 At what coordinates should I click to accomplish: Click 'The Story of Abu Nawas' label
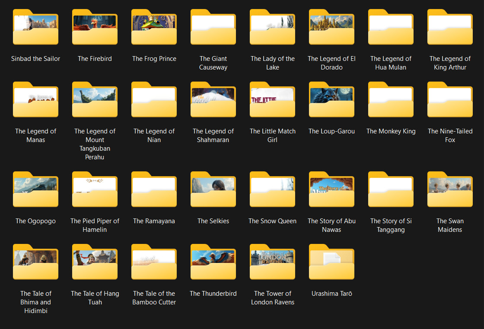(332, 225)
